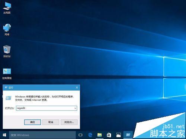186x139 pixels.
Task: Click the Run dialog title icon
Action: (x=6, y=87)
